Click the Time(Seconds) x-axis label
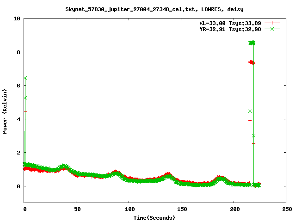Image resolution: width=296 pixels, height=222 pixels. coord(154,218)
